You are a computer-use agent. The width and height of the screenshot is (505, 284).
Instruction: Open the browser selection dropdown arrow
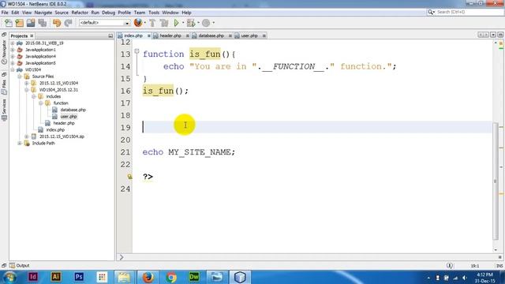[144, 23]
